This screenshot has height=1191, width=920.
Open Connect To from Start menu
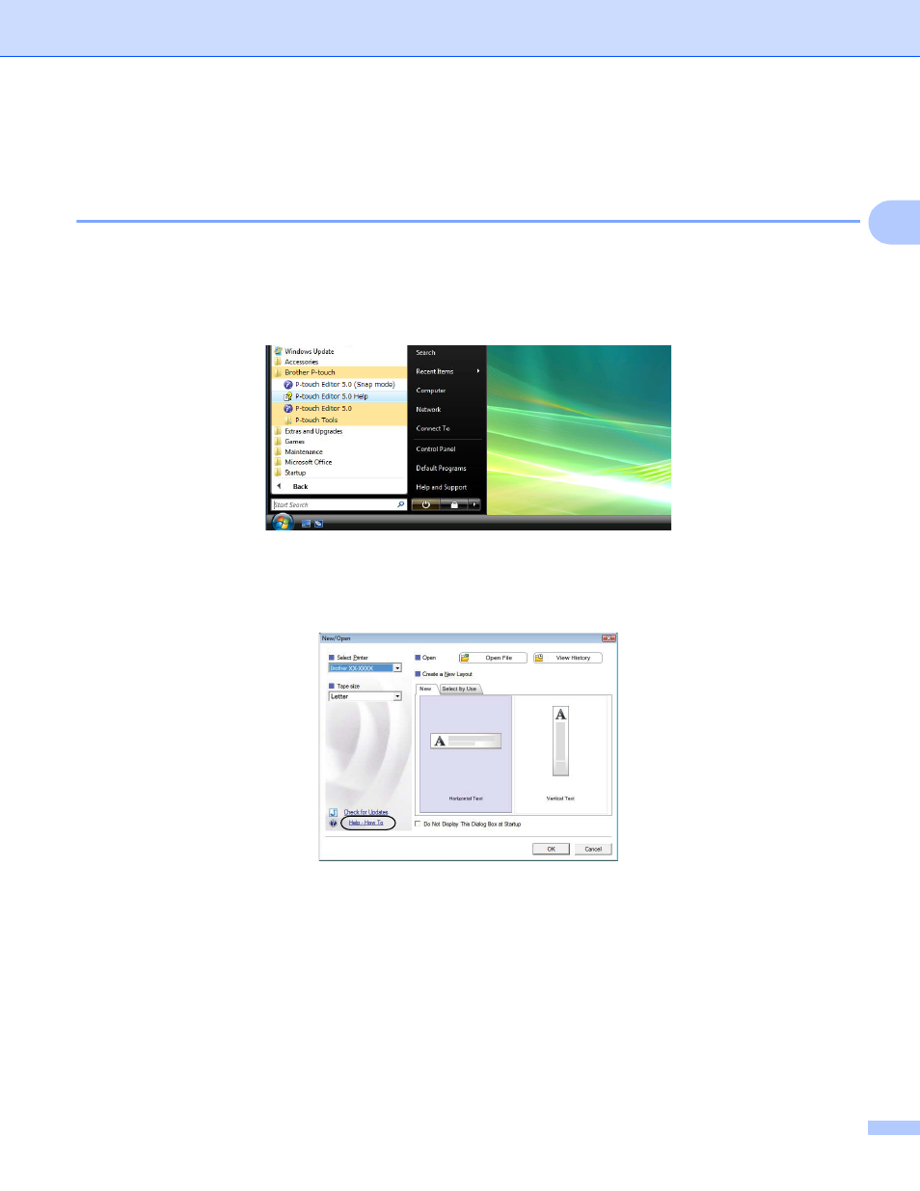tap(433, 428)
